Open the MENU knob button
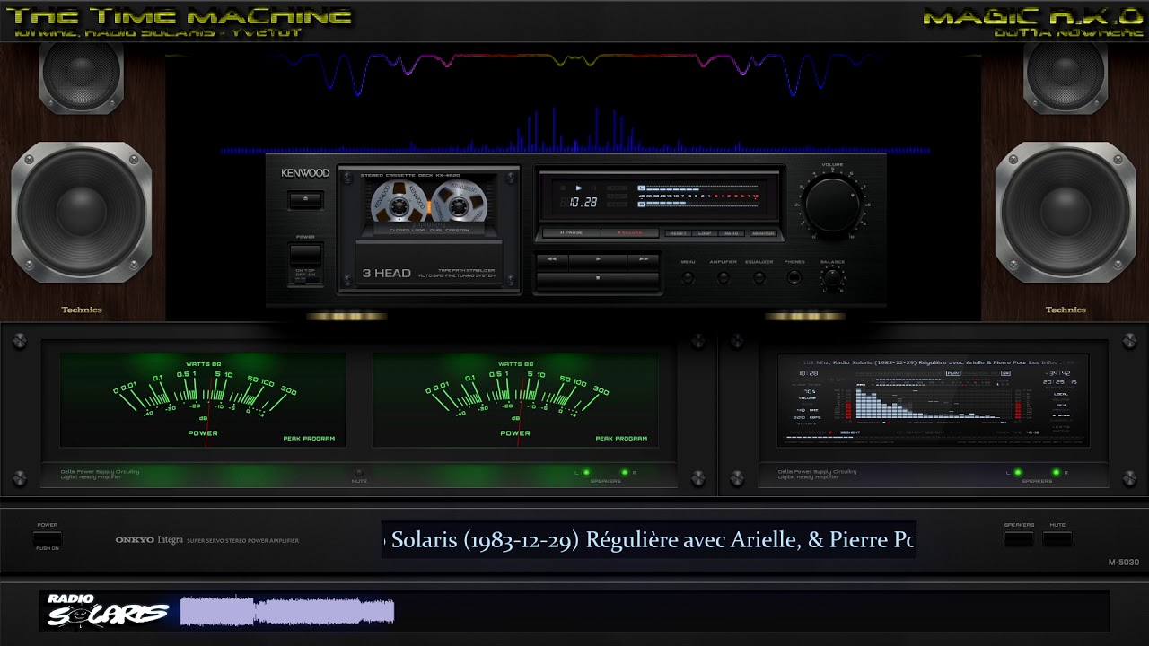This screenshot has height=646, width=1149. [x=688, y=278]
